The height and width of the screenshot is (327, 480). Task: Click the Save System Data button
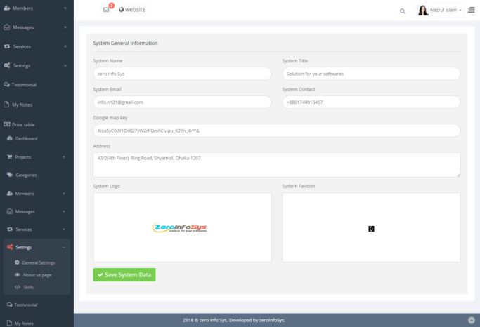pos(124,274)
